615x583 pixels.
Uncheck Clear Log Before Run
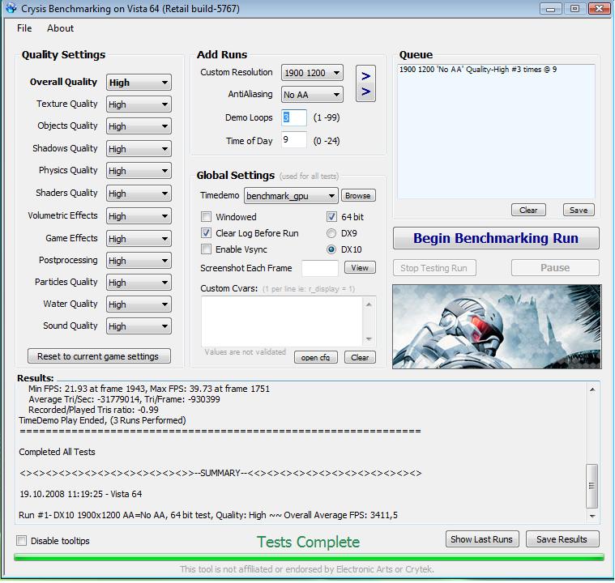(206, 233)
